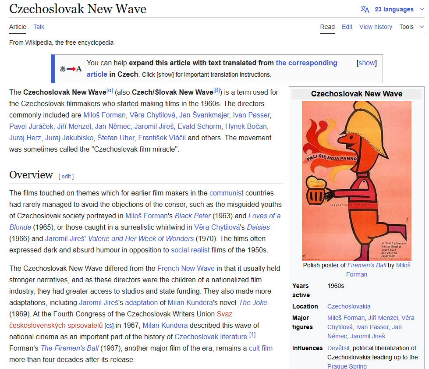Open the Black Peter film link

click(193, 216)
